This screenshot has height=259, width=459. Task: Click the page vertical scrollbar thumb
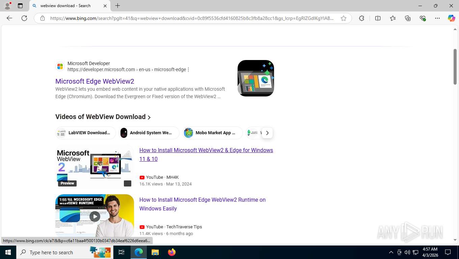[x=455, y=66]
